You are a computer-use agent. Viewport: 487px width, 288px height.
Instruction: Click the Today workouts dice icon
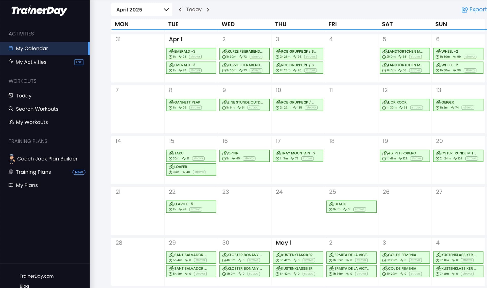[11, 95]
